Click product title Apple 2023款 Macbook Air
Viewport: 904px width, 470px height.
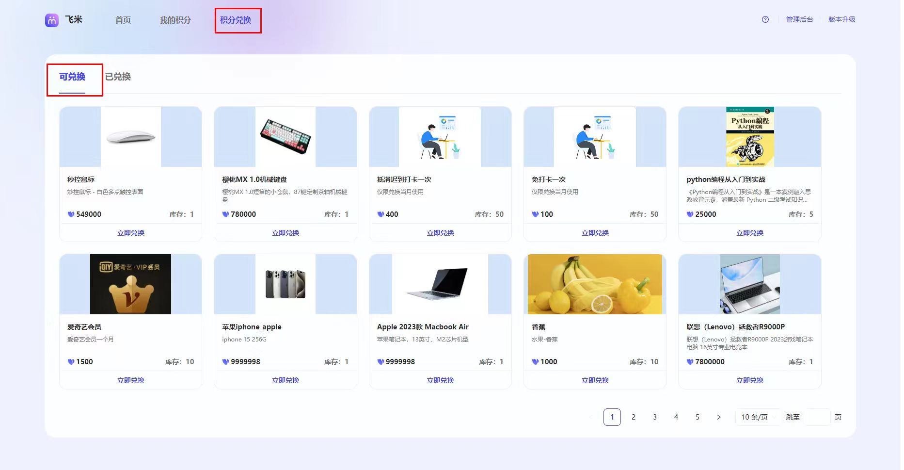coord(423,327)
